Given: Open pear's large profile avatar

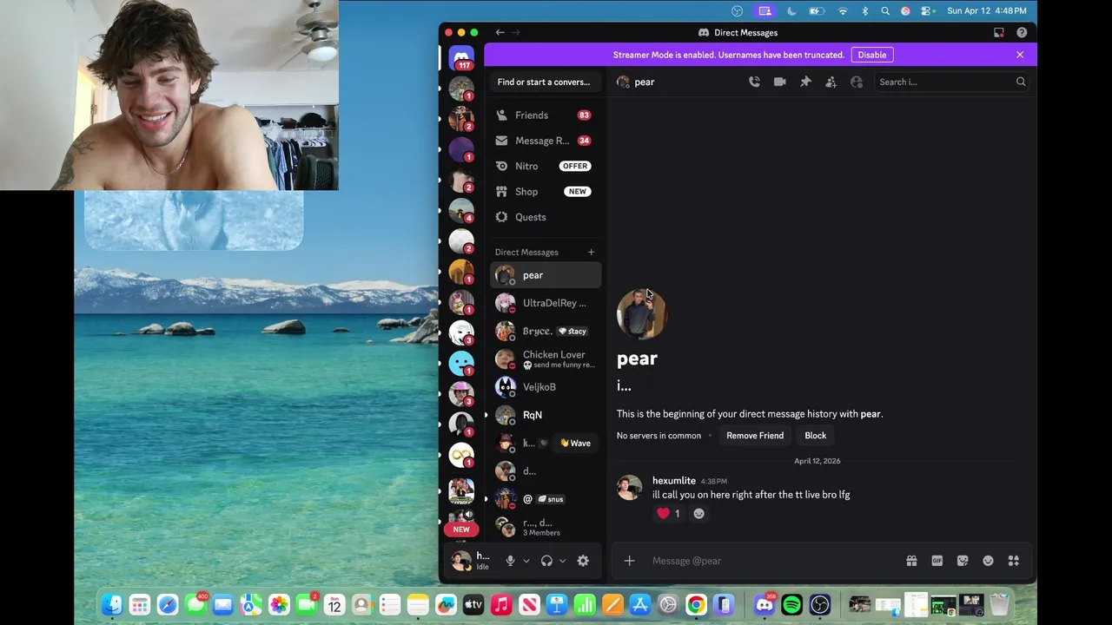Looking at the screenshot, I should (x=641, y=313).
